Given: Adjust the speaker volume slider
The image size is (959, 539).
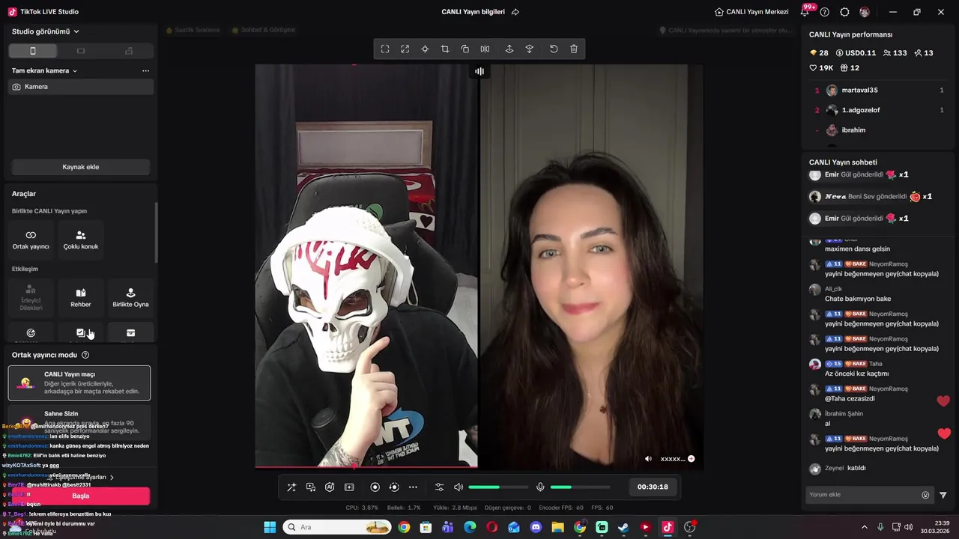Looking at the screenshot, I should pyautogui.click(x=498, y=487).
